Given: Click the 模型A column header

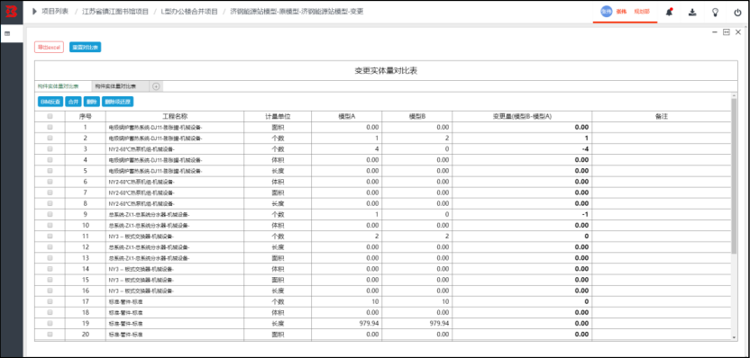Looking at the screenshot, I should [x=347, y=116].
